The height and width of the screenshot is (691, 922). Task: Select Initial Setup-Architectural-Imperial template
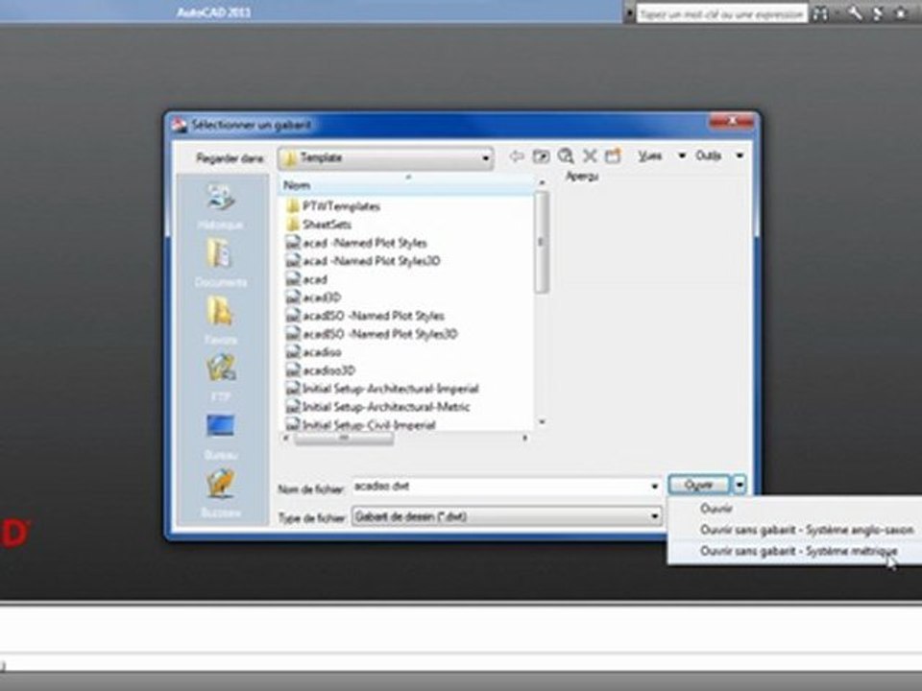point(382,389)
